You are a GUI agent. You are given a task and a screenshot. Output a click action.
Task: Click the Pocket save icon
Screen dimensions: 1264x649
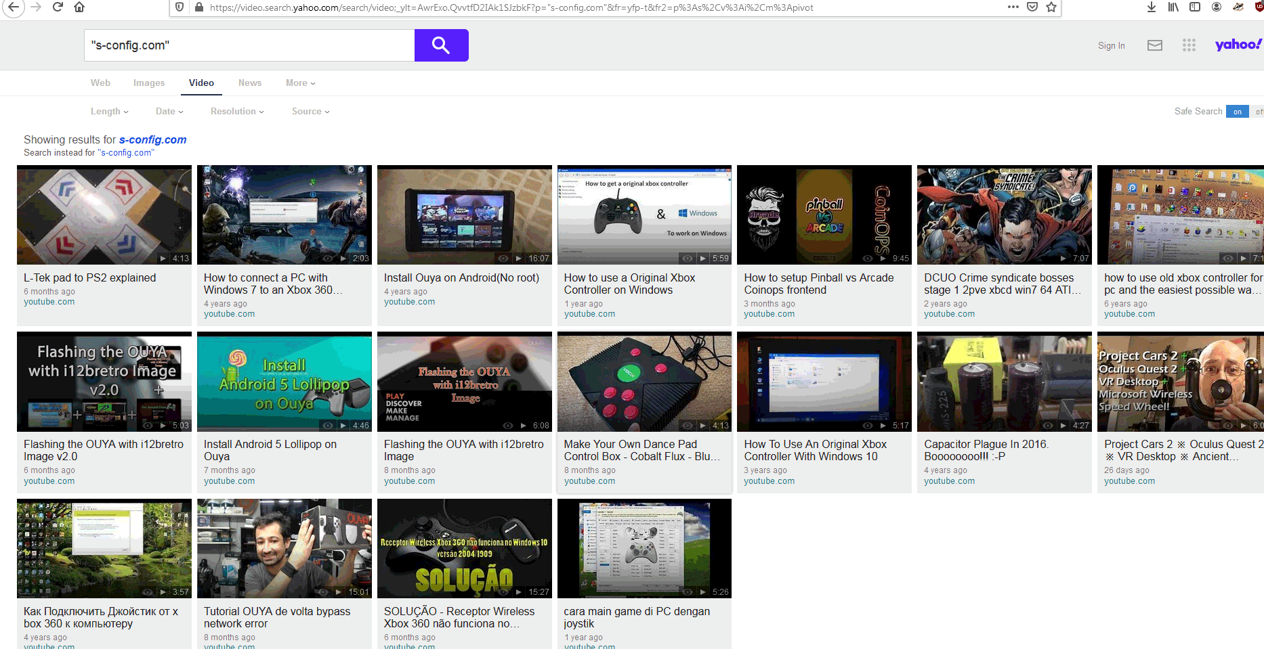[1032, 7]
